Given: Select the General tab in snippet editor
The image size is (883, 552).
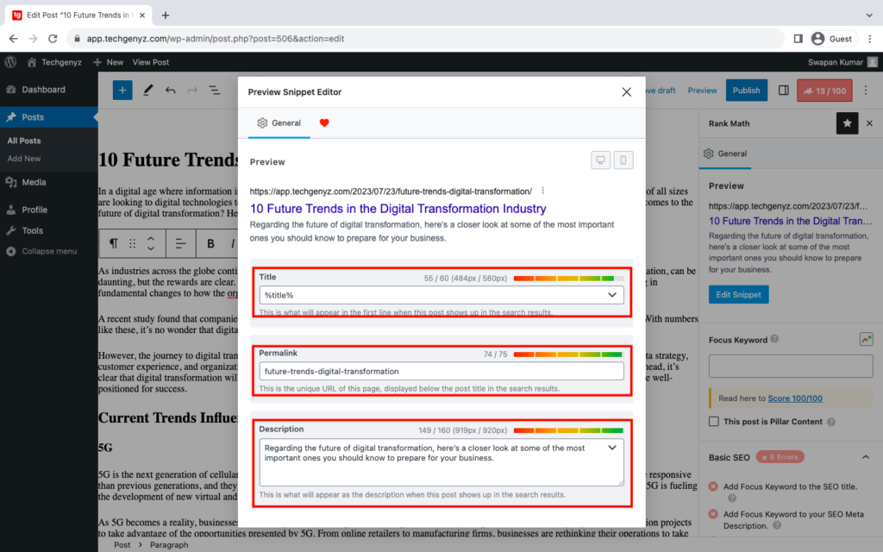Looking at the screenshot, I should tap(279, 122).
